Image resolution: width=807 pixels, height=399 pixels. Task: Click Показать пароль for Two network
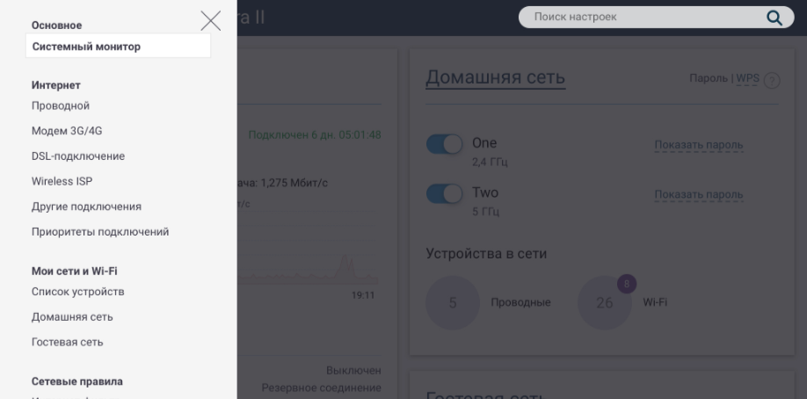click(698, 194)
